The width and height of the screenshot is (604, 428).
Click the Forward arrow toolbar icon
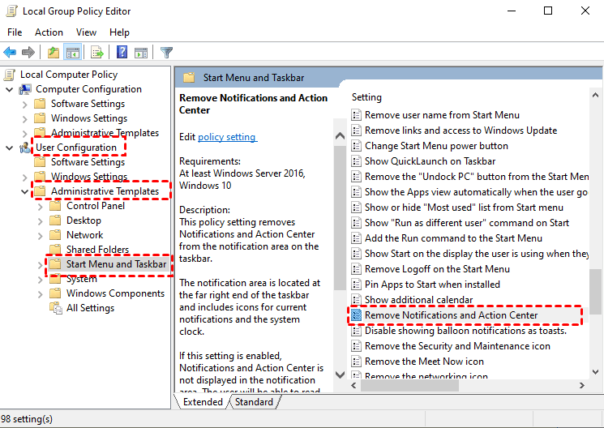28,52
